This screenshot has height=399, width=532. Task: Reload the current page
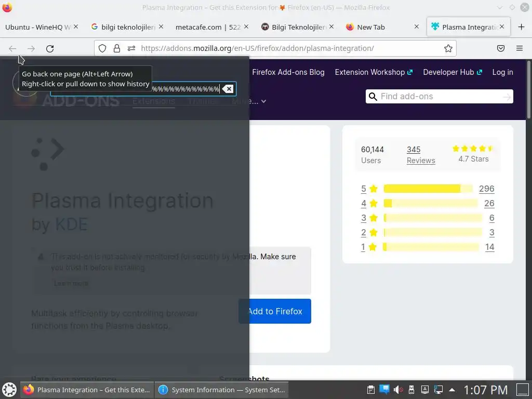tap(50, 48)
